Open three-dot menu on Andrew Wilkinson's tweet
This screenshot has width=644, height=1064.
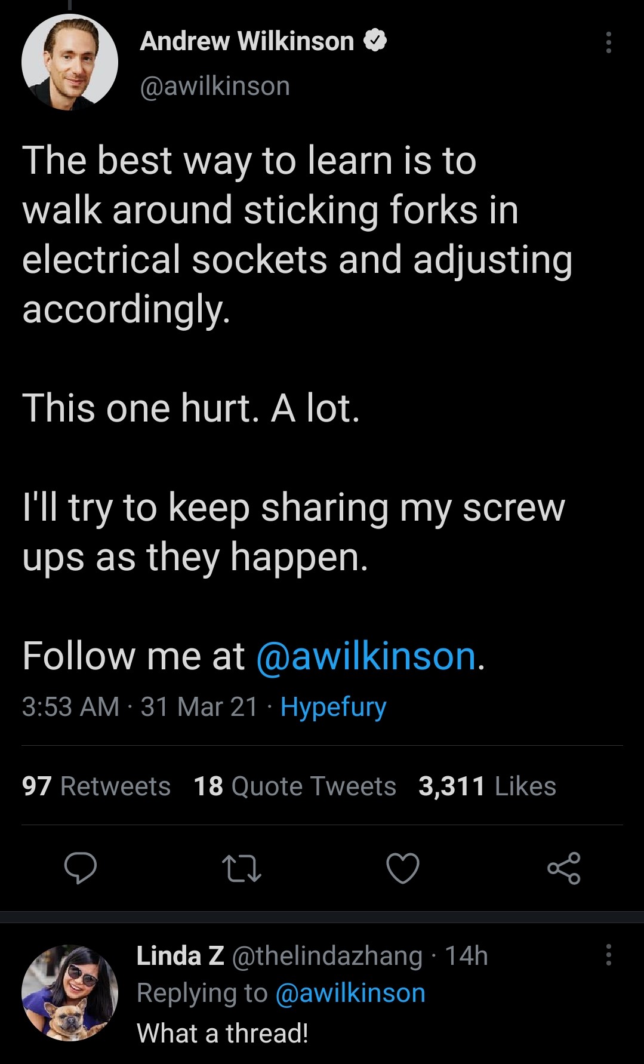point(608,42)
